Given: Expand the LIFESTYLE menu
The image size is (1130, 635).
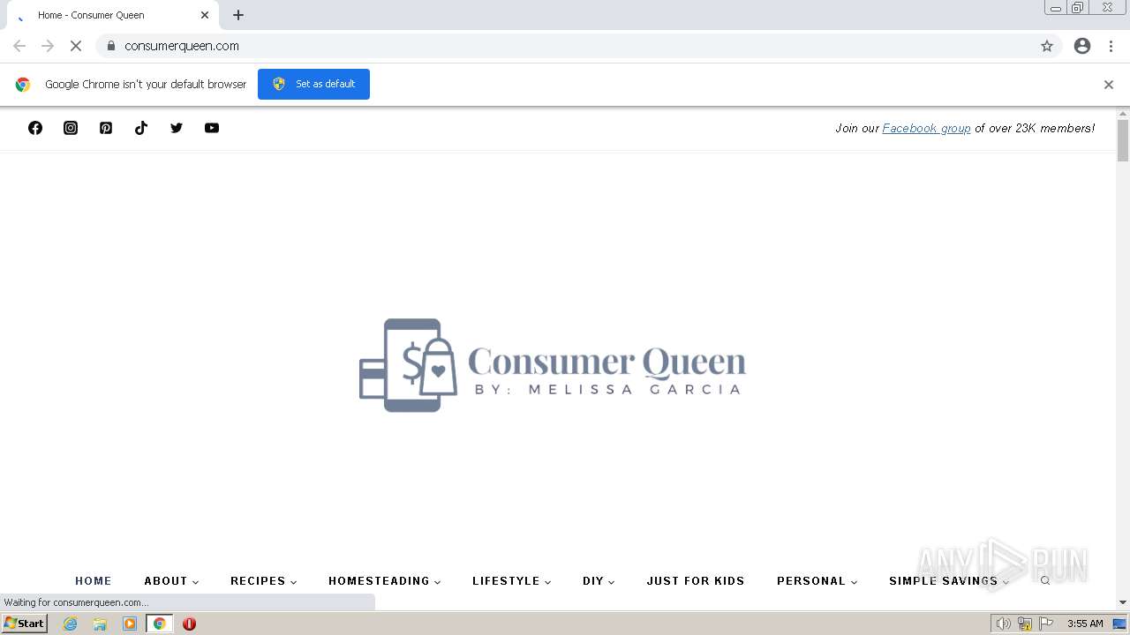Looking at the screenshot, I should [512, 580].
